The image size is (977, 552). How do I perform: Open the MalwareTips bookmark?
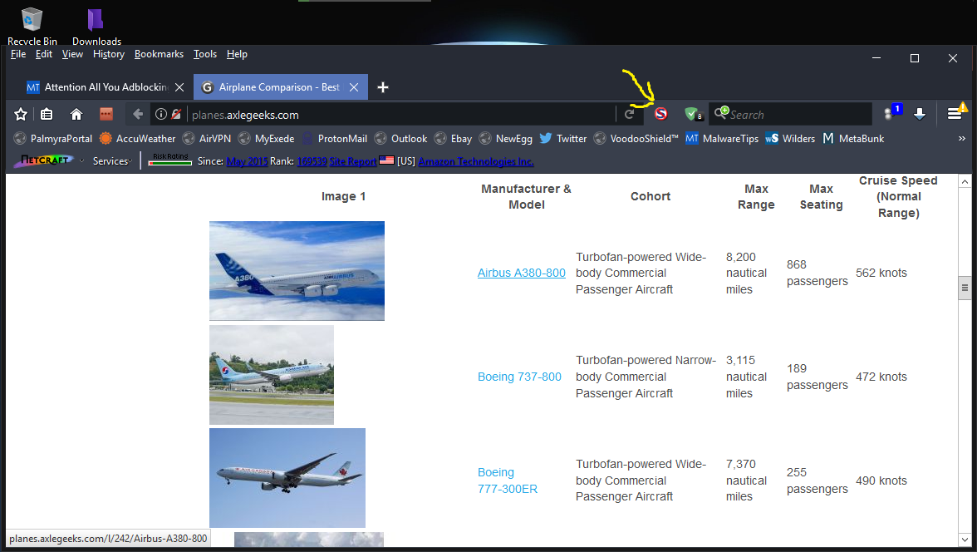[721, 139]
